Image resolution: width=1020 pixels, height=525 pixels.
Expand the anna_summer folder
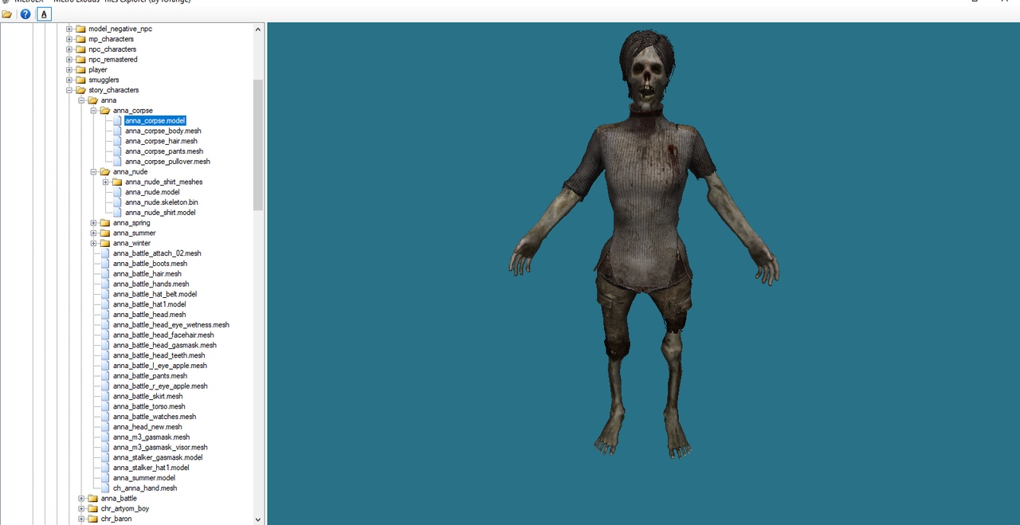point(93,233)
